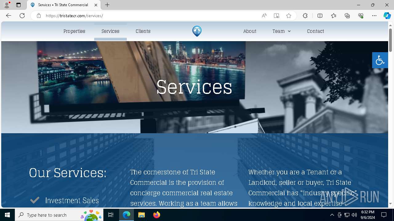Viewport: 394px width, 221px height.
Task: Switch to Microsoft Edge on taskbar
Action: coord(127,215)
